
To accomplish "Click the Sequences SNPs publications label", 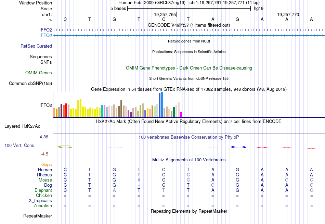I will coord(41,59).
